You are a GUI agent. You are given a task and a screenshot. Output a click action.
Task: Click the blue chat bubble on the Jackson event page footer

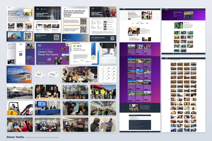(204, 53)
